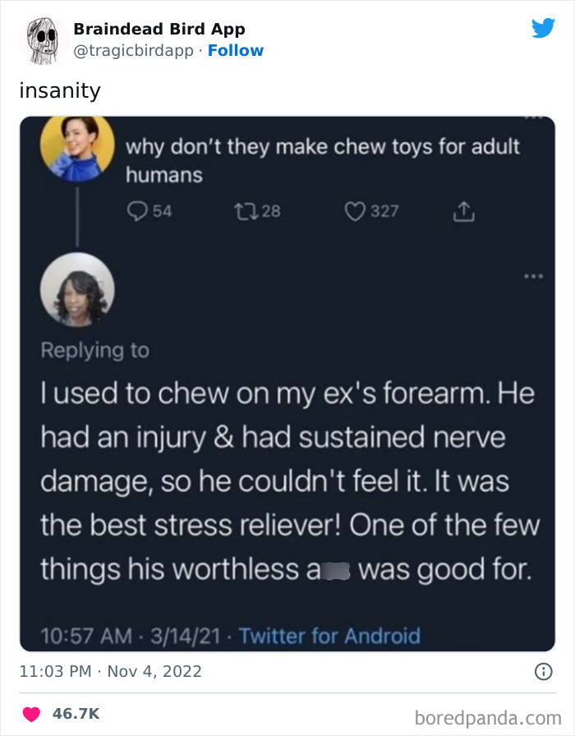Click the share upload icon
The width and height of the screenshot is (575, 736).
[464, 211]
